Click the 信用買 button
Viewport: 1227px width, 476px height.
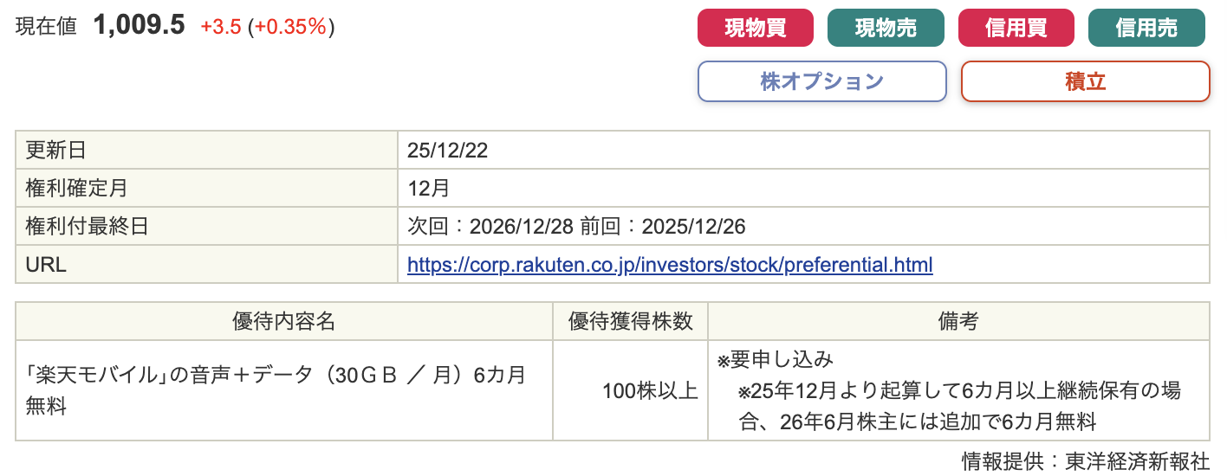coord(1016,28)
